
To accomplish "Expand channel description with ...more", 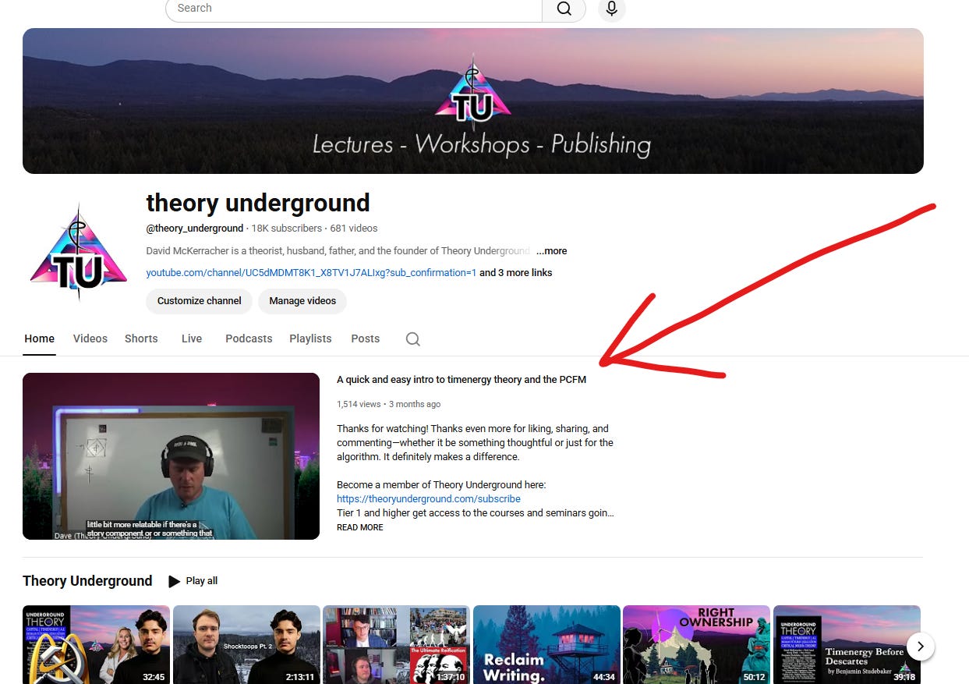I will click(x=551, y=251).
